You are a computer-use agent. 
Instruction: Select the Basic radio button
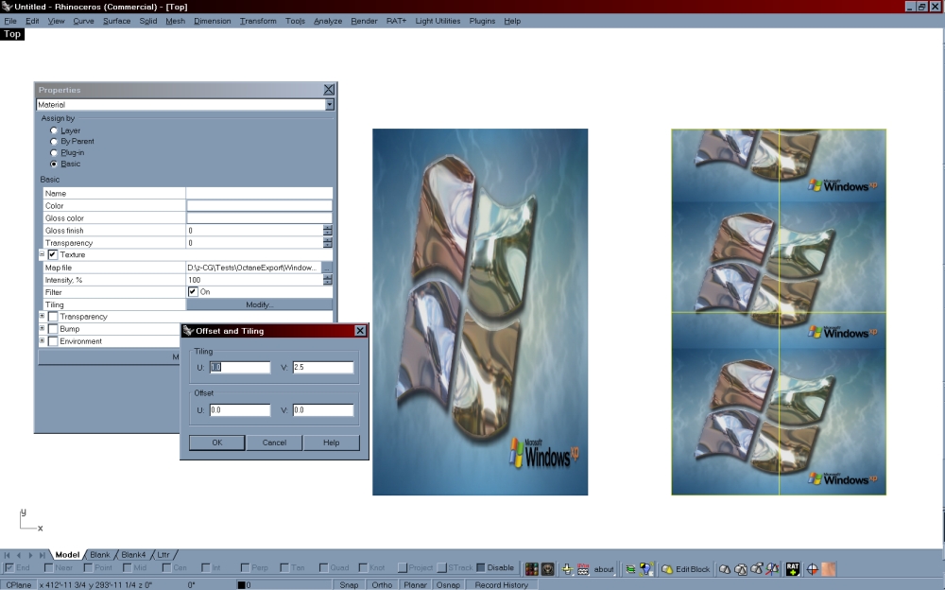tap(54, 165)
